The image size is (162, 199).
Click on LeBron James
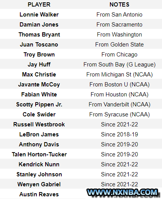39,134
